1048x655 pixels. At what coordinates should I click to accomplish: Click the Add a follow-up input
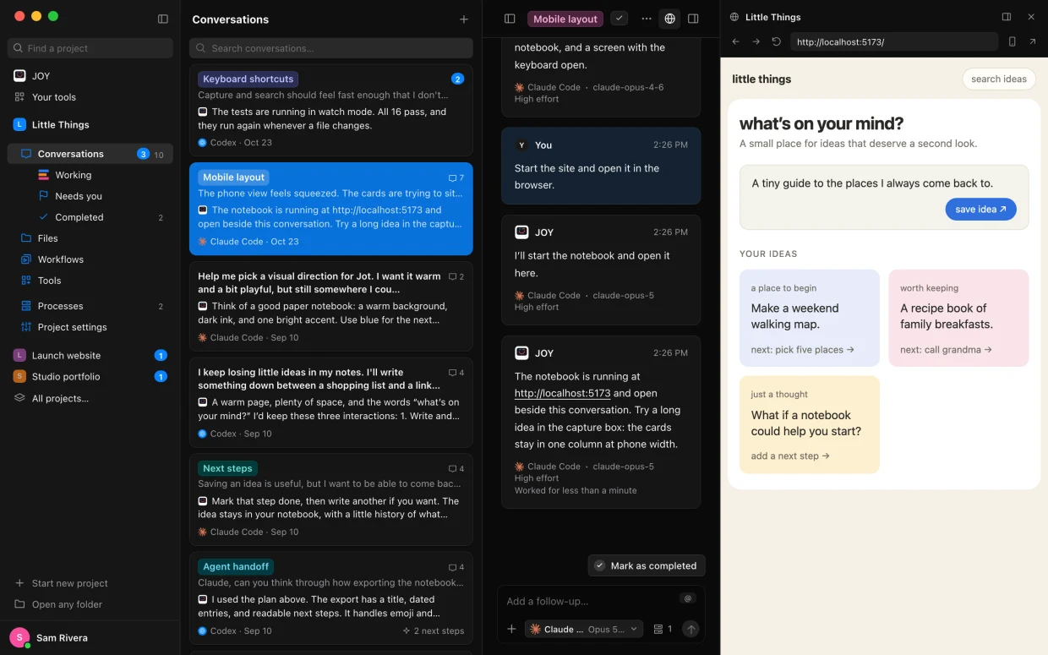(x=592, y=601)
